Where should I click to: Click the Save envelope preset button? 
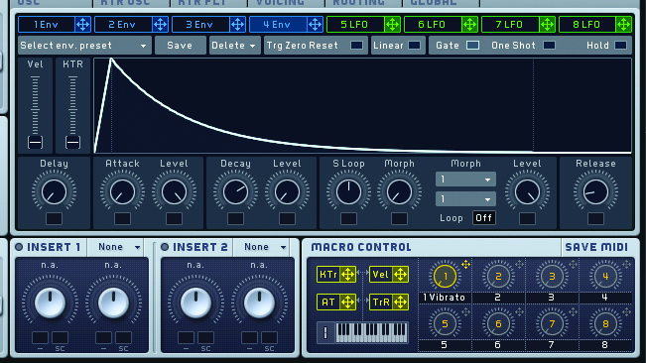pos(180,46)
